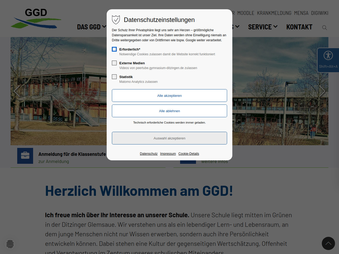Check the Statistik option
This screenshot has width=339, height=254.
(x=114, y=77)
